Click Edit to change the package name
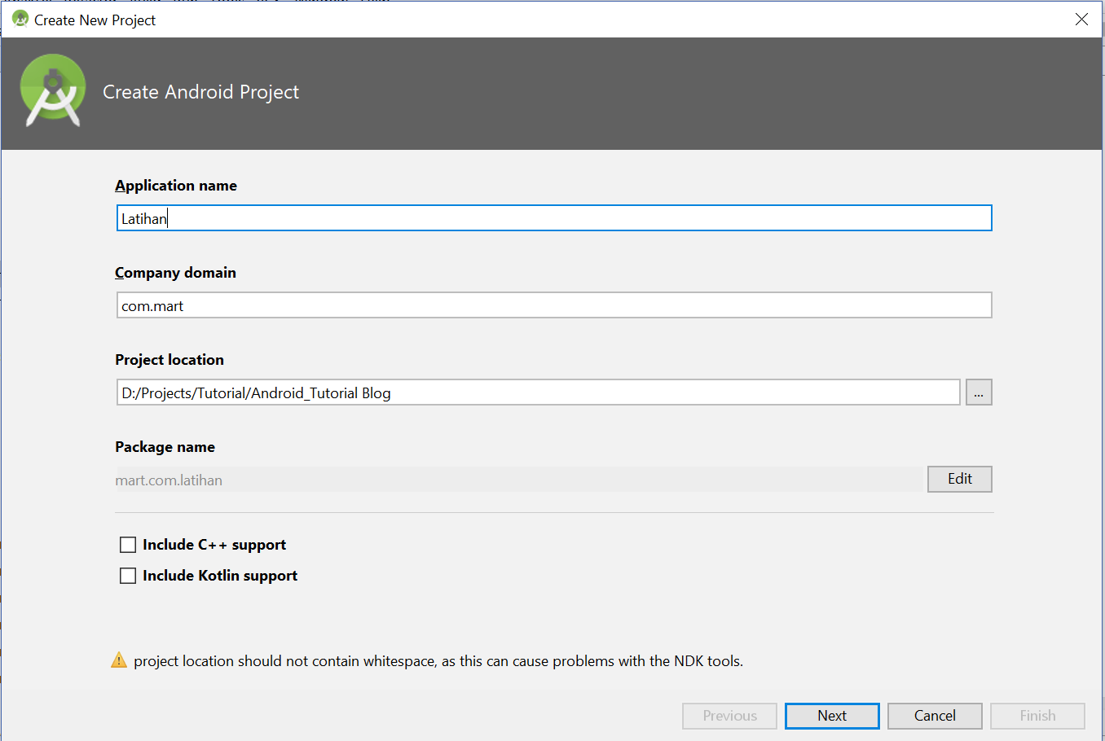This screenshot has height=741, width=1105. [x=959, y=479]
